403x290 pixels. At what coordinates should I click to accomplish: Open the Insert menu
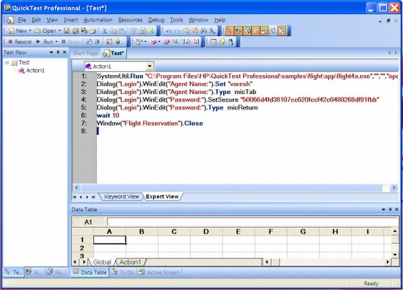(71, 20)
